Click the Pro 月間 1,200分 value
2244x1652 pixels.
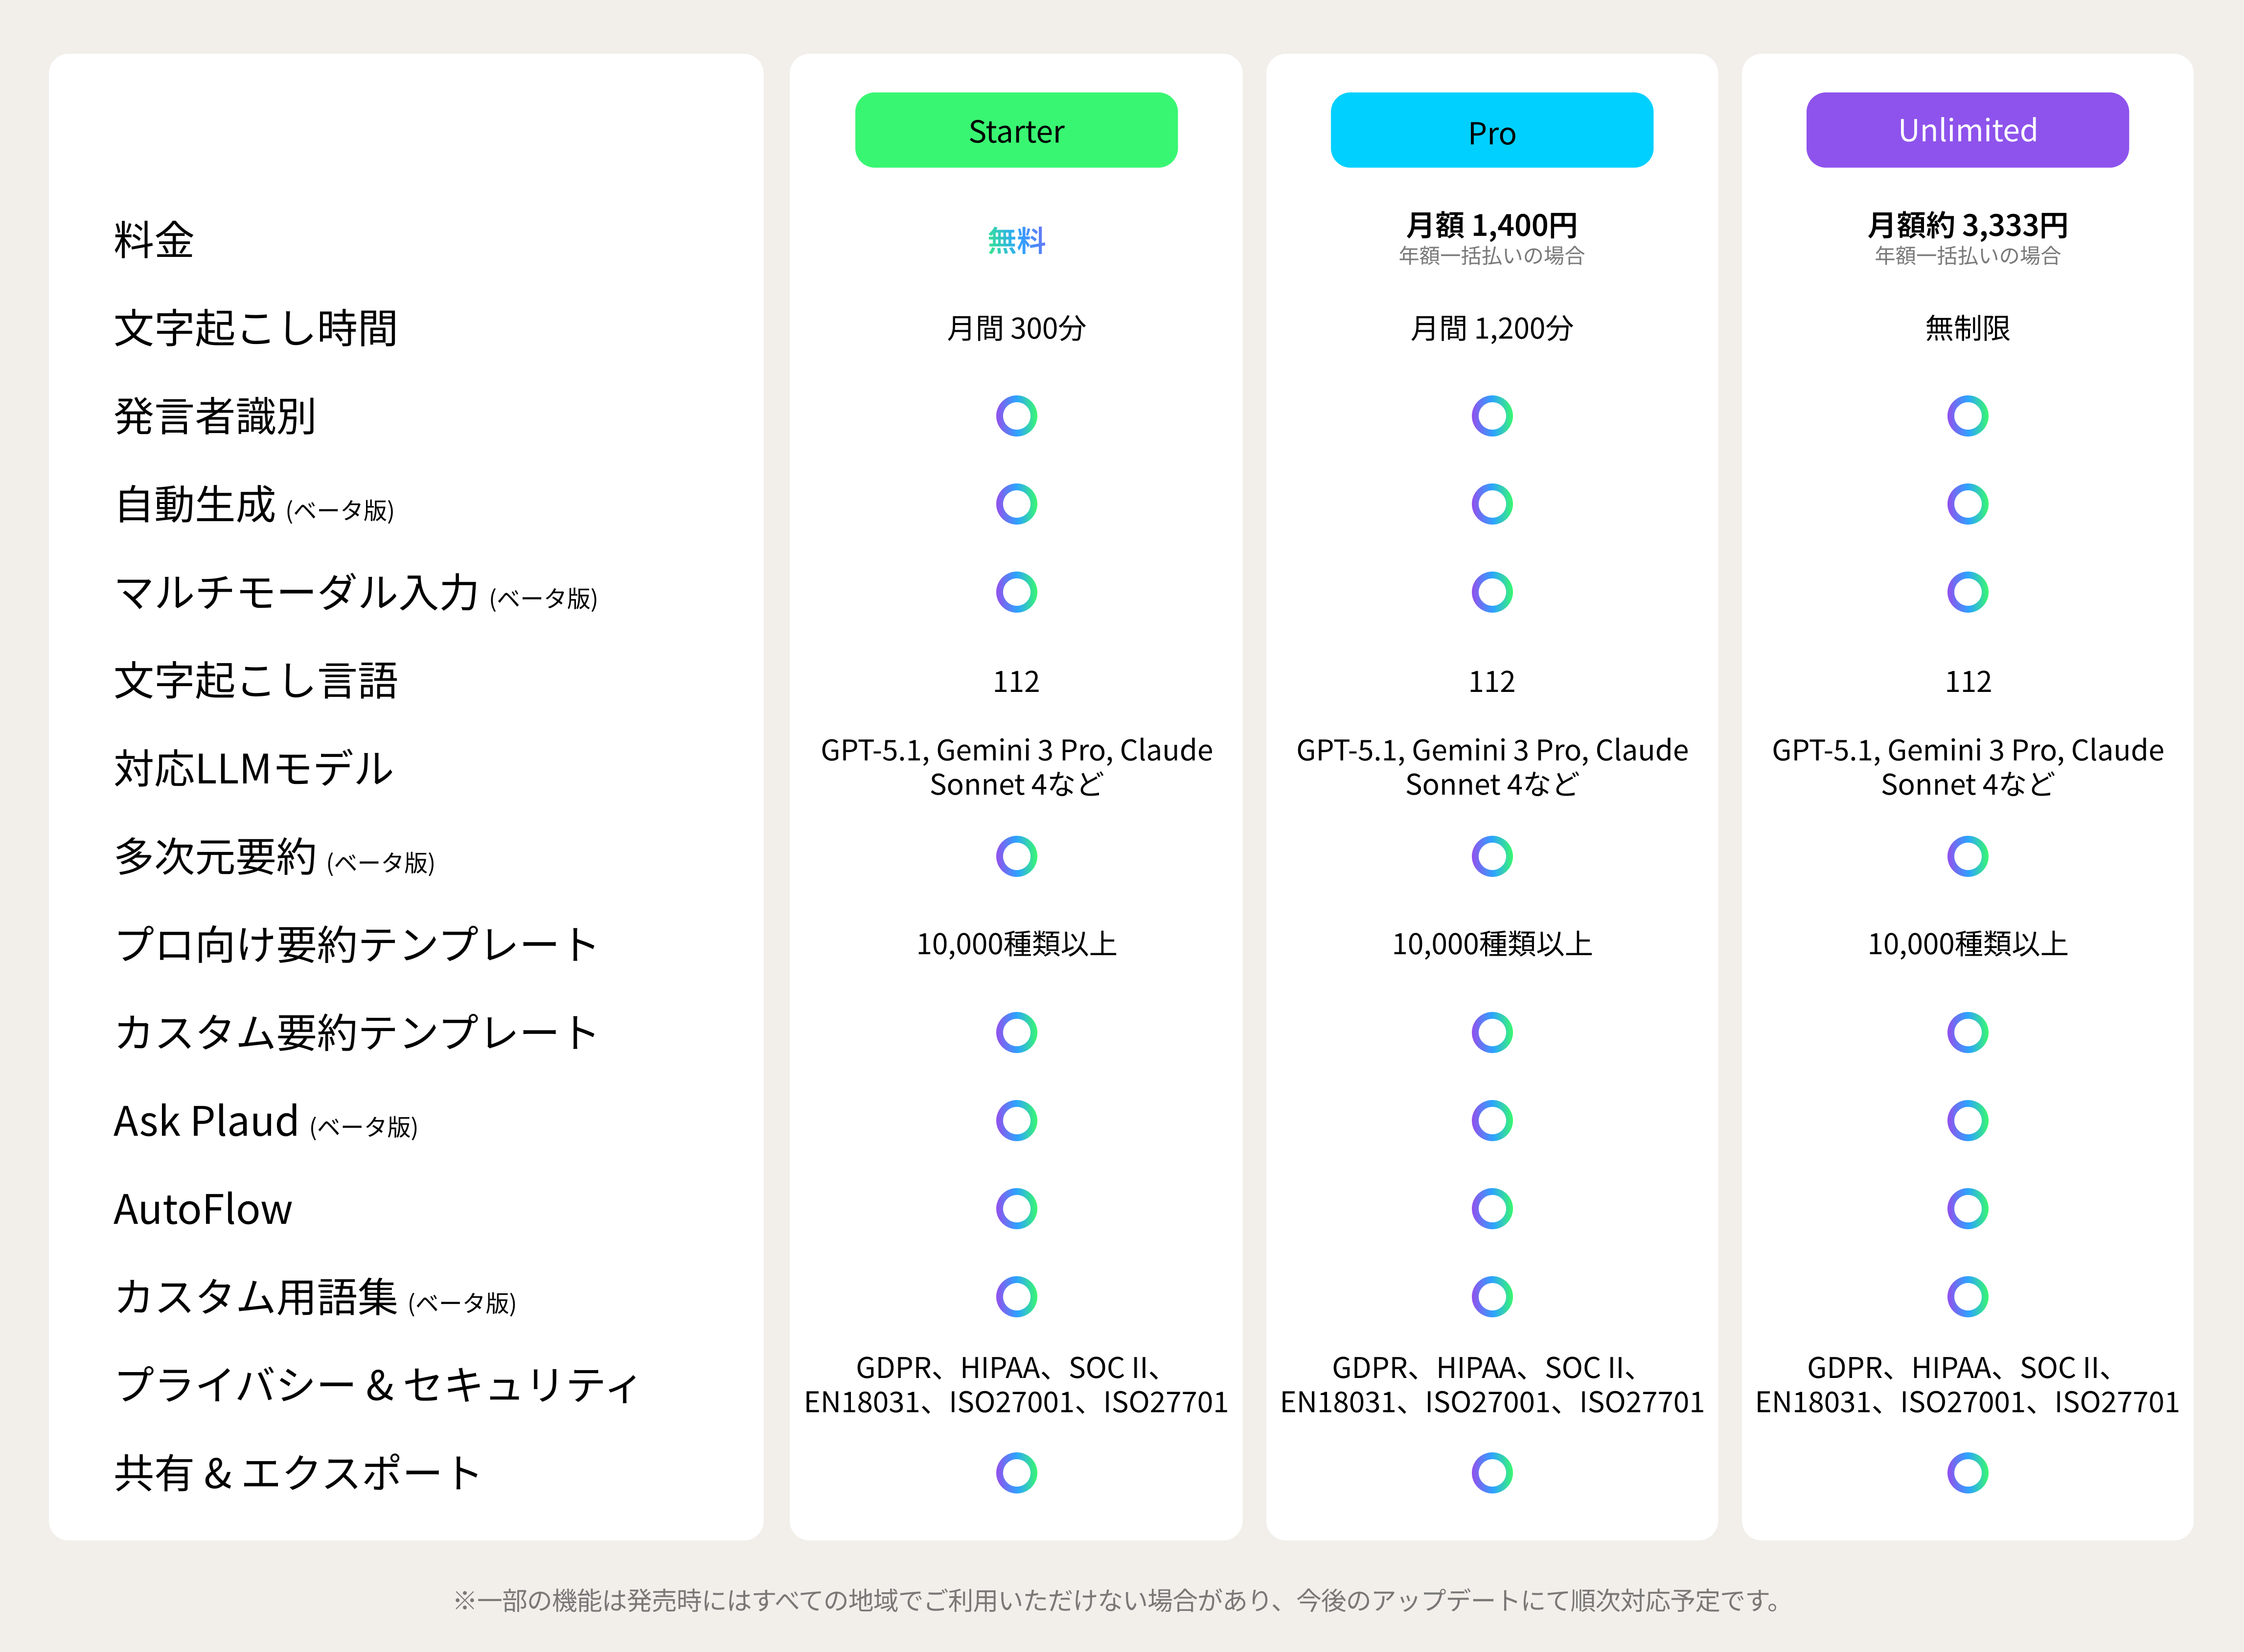[x=1491, y=328]
